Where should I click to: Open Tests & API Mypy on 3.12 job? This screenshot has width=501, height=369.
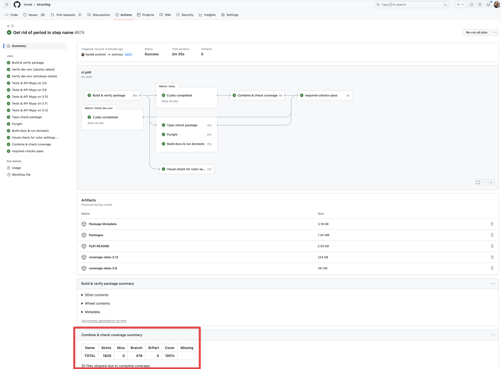click(30, 110)
